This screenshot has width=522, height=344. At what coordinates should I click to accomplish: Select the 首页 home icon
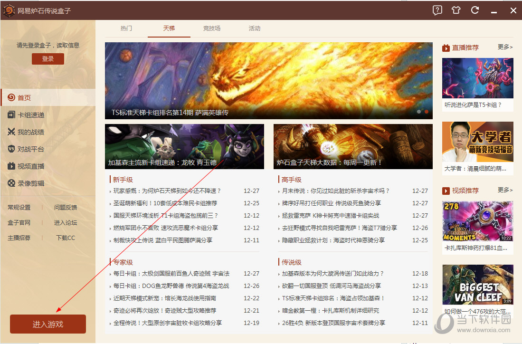pyautogui.click(x=25, y=97)
